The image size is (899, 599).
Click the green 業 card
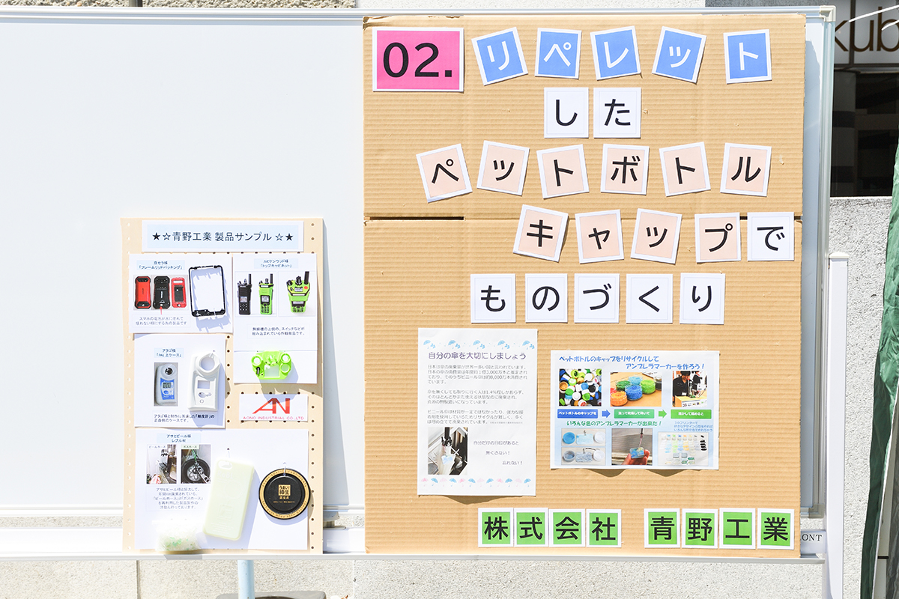click(x=775, y=529)
